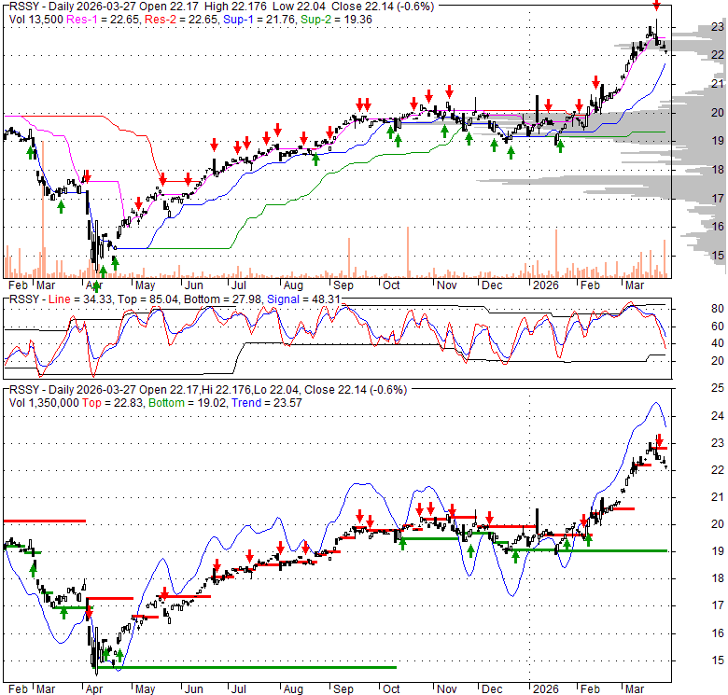This screenshot has width=728, height=695.
Task: Click the first green up arrow in February on the top chart
Action: point(31,151)
